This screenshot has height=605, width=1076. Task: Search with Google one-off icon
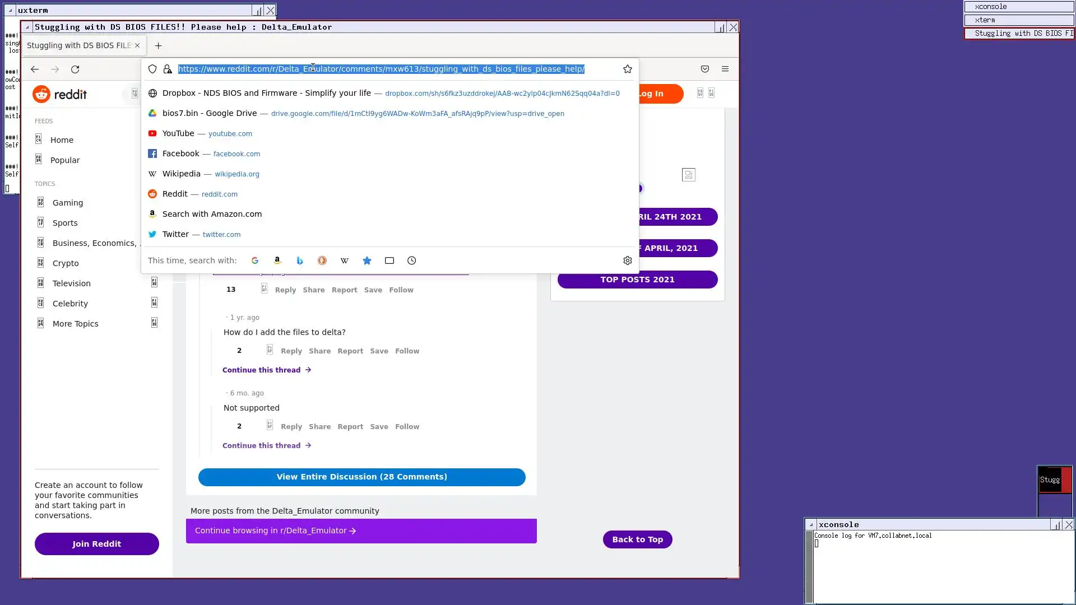click(x=255, y=260)
